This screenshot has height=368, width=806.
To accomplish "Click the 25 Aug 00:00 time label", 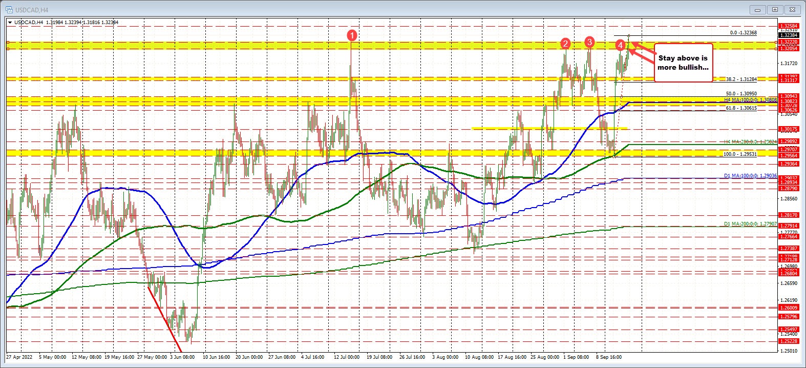I will (x=545, y=357).
